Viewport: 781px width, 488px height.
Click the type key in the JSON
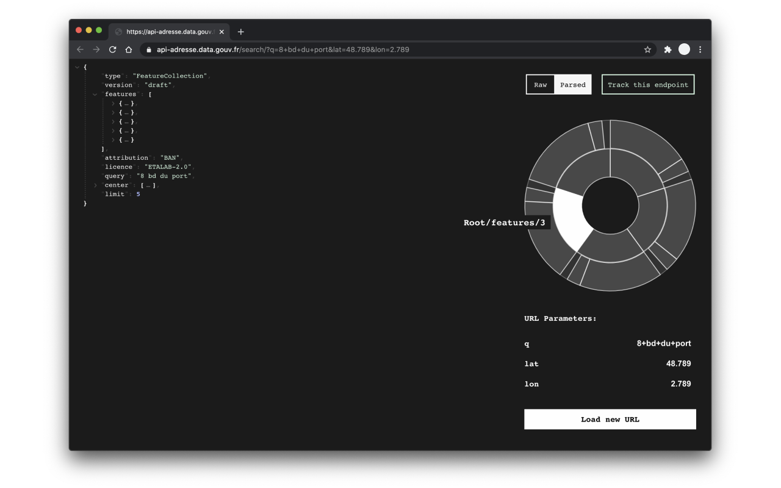click(113, 76)
